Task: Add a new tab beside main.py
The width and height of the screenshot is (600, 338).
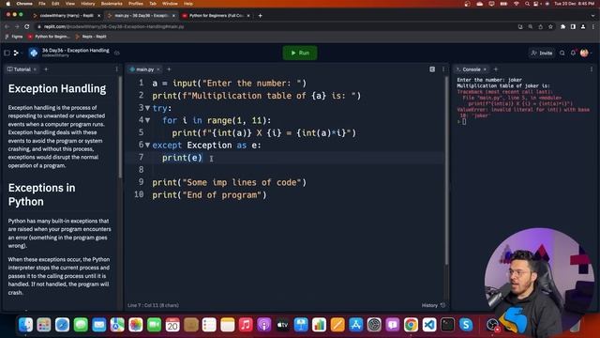Action: [x=169, y=69]
